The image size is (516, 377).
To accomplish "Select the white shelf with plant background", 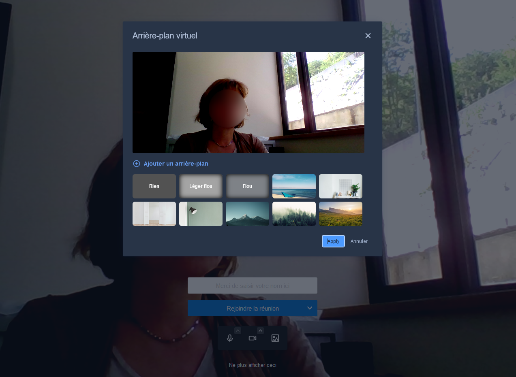I will (x=340, y=186).
